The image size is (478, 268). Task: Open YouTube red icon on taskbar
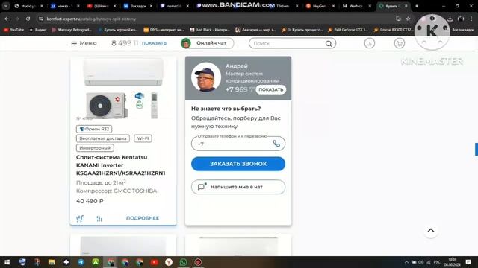pos(155,262)
